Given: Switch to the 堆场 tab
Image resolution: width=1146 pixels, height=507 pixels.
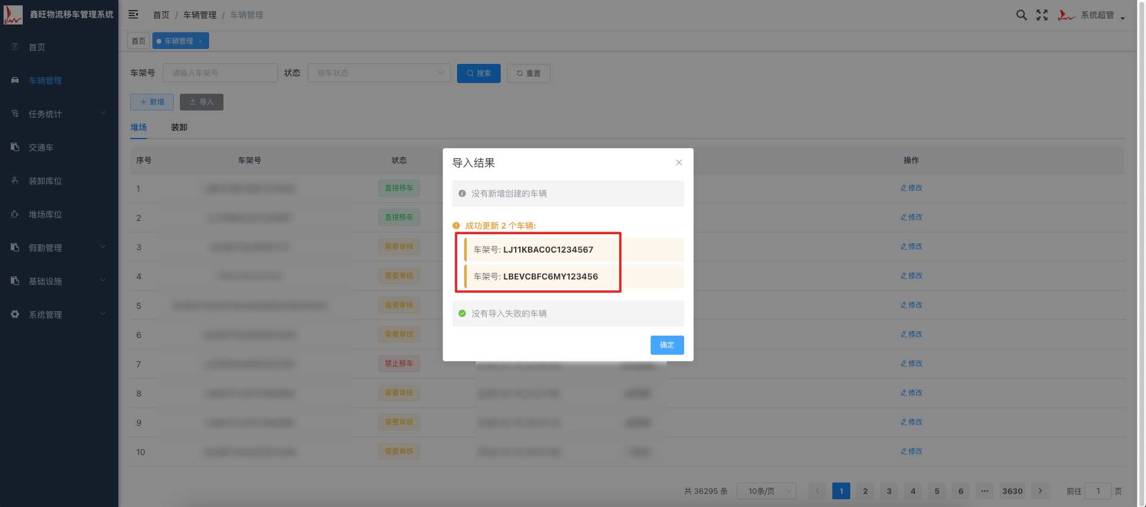Looking at the screenshot, I should pos(139,127).
